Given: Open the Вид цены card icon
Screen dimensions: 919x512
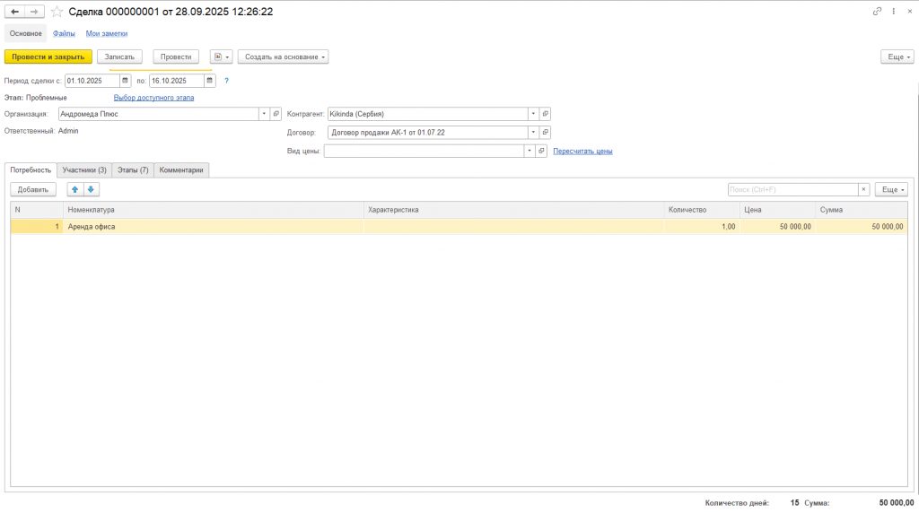Looking at the screenshot, I should click(x=541, y=152).
